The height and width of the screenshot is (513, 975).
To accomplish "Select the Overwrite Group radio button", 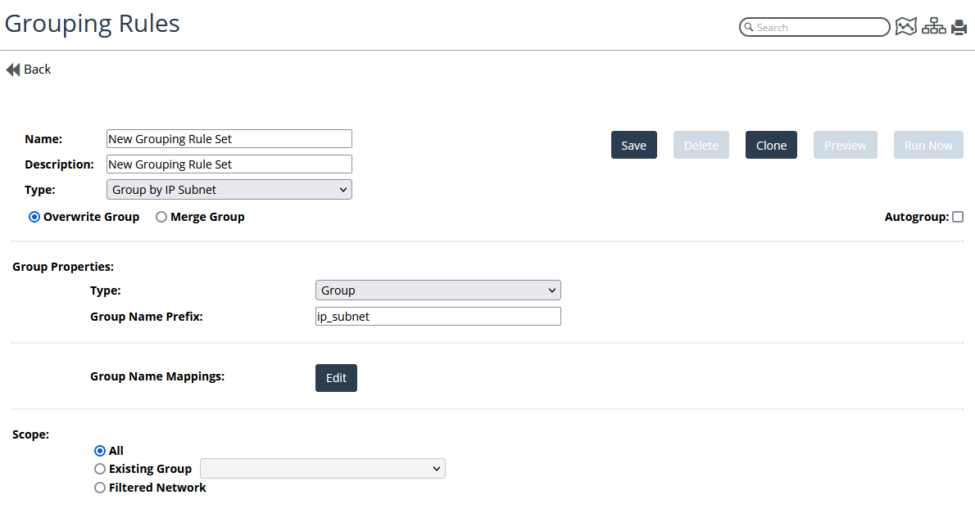I will click(34, 217).
